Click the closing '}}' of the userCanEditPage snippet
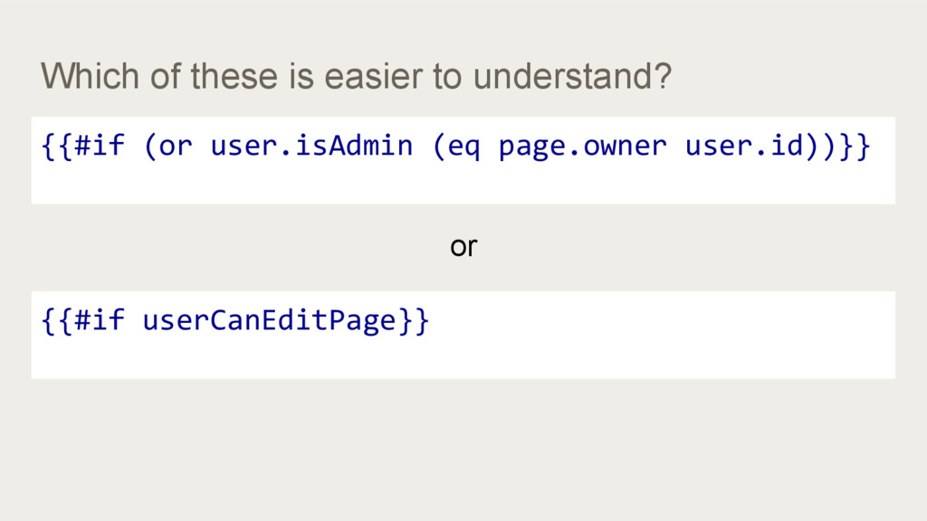This screenshot has width=927, height=521. click(413, 321)
